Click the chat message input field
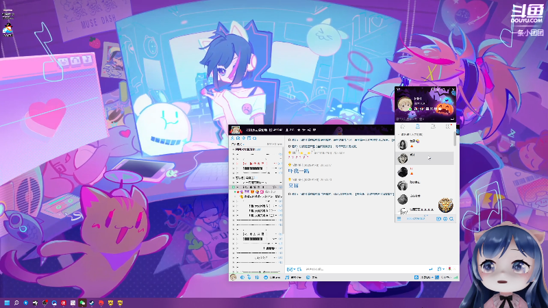548x308 pixels. 365,269
